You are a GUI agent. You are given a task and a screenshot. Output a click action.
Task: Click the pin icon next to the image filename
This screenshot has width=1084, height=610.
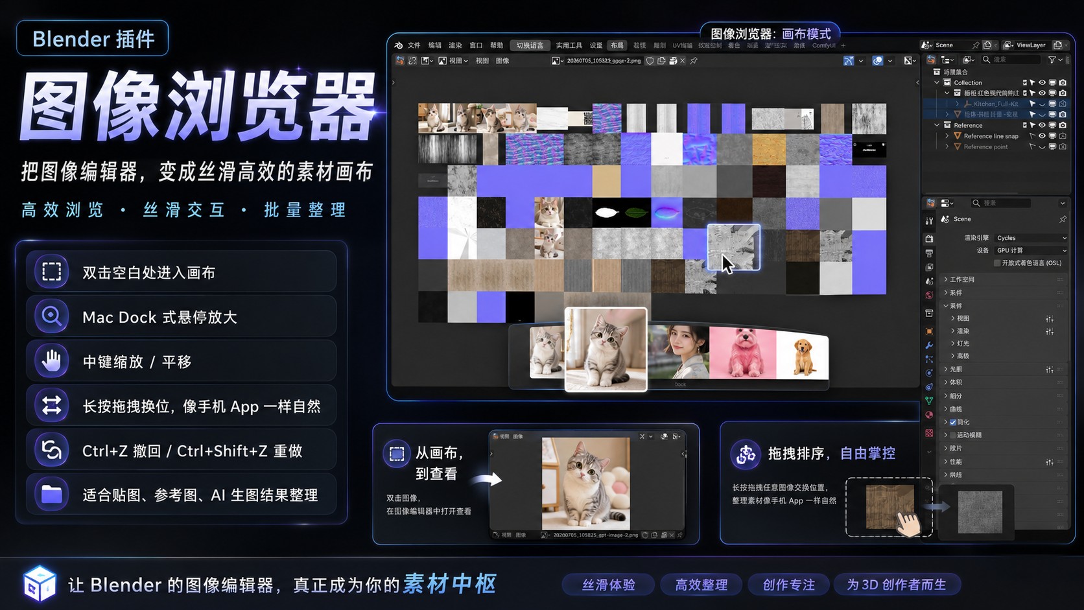pos(694,61)
